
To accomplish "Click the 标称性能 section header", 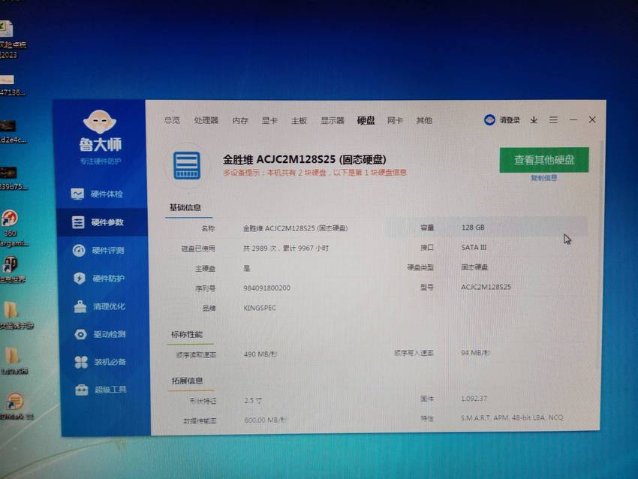I will pyautogui.click(x=187, y=335).
